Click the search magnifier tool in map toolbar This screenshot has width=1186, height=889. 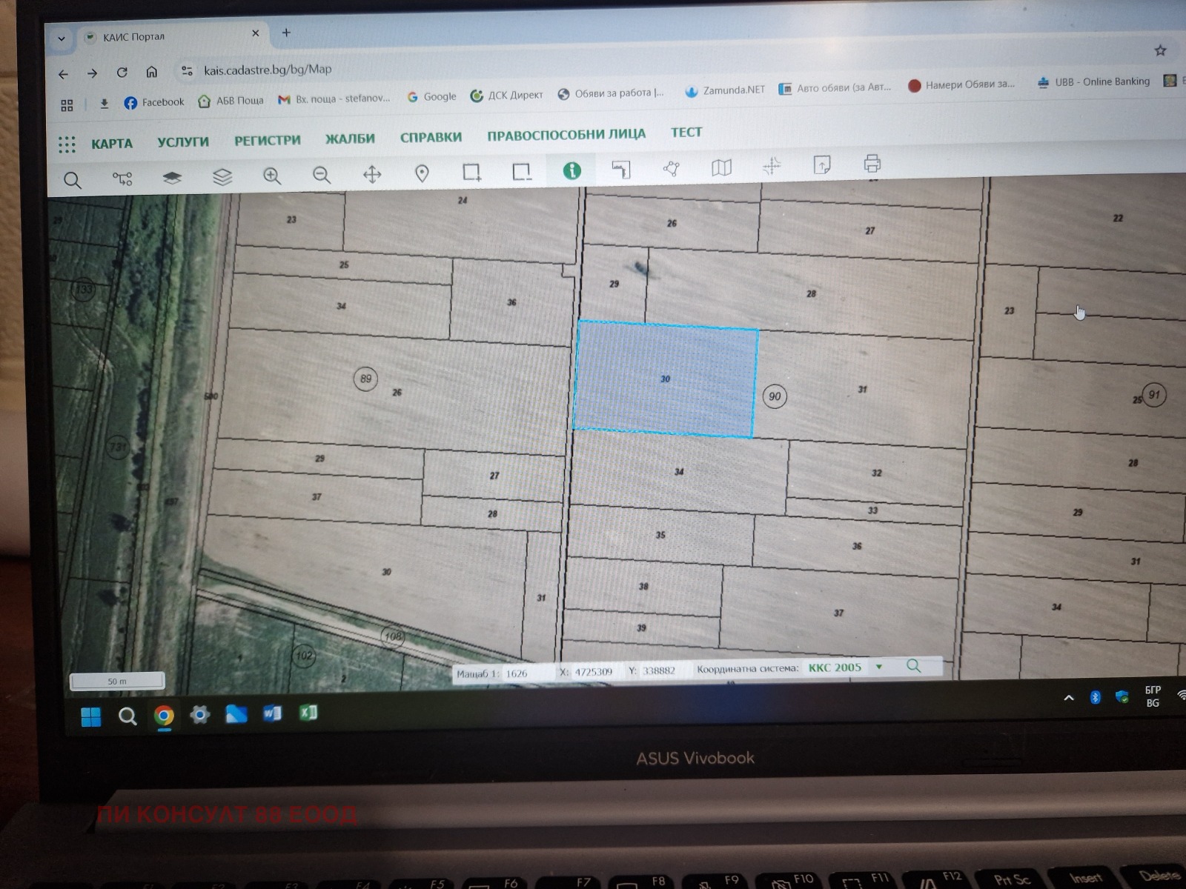72,180
